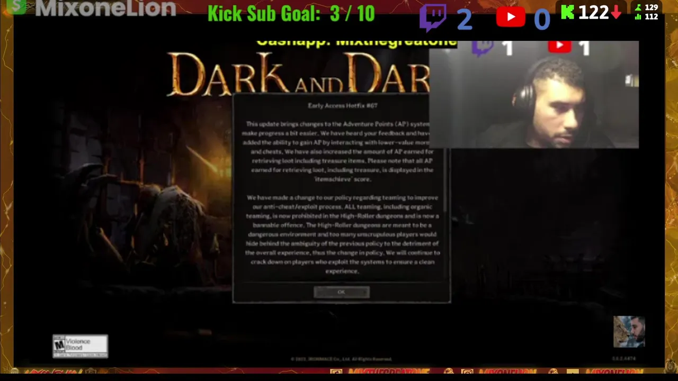Click the green Kick logo icon
This screenshot has width=678, height=381.
[x=567, y=12]
